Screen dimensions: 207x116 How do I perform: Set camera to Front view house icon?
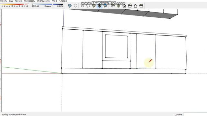click(124, 6)
